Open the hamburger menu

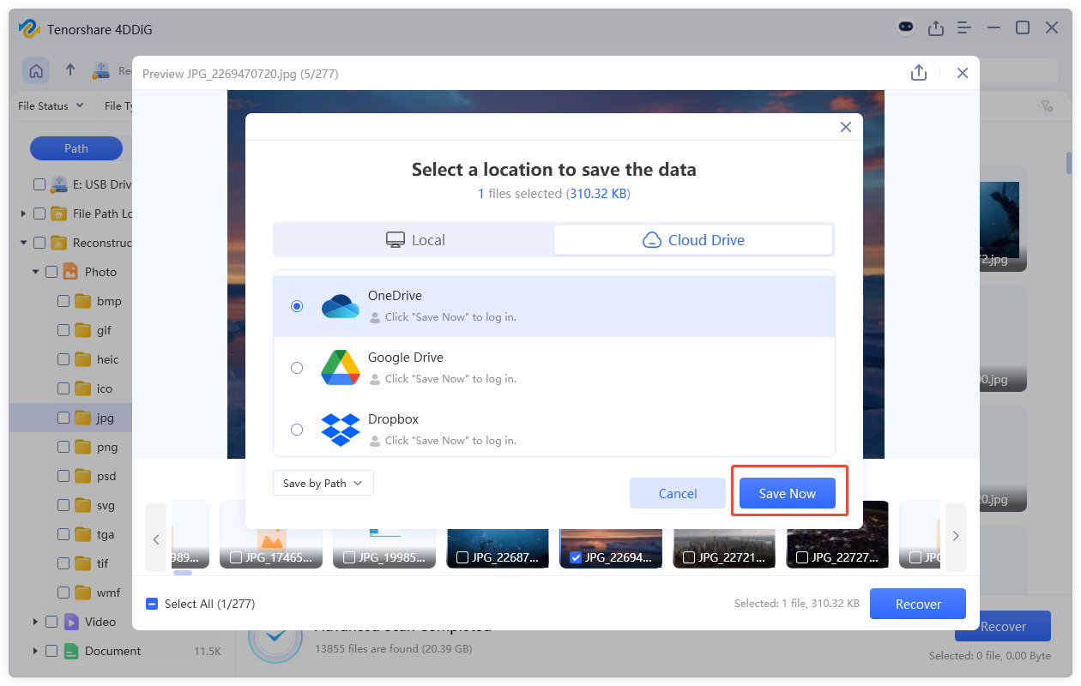click(963, 27)
